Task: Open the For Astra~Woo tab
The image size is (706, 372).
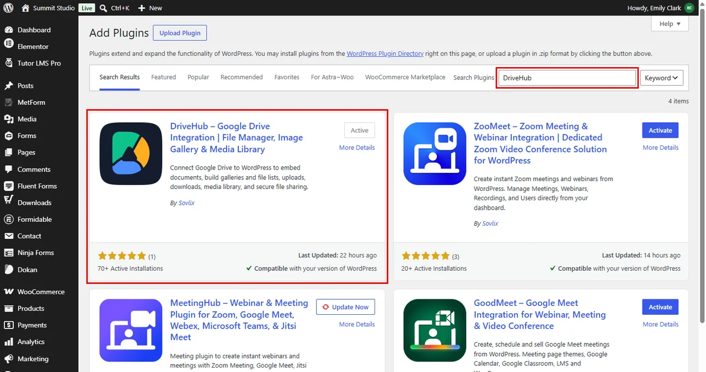Action: (332, 77)
